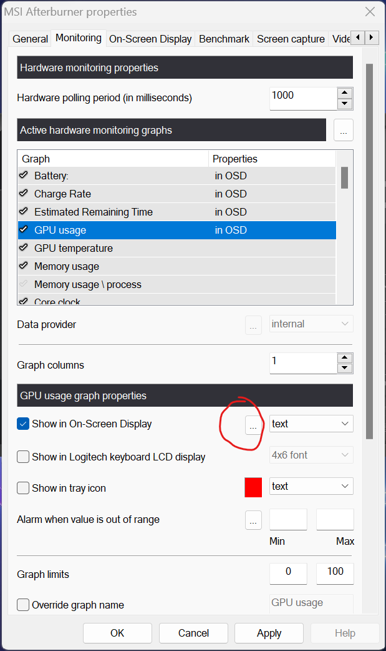The width and height of the screenshot is (386, 651).
Task: Open the alarm out-of-range setup button
Action: coord(253,519)
